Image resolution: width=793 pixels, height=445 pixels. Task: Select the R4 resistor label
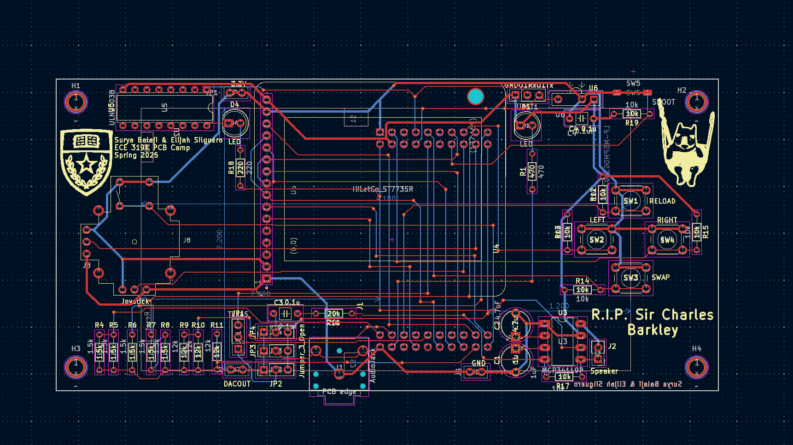pos(99,325)
